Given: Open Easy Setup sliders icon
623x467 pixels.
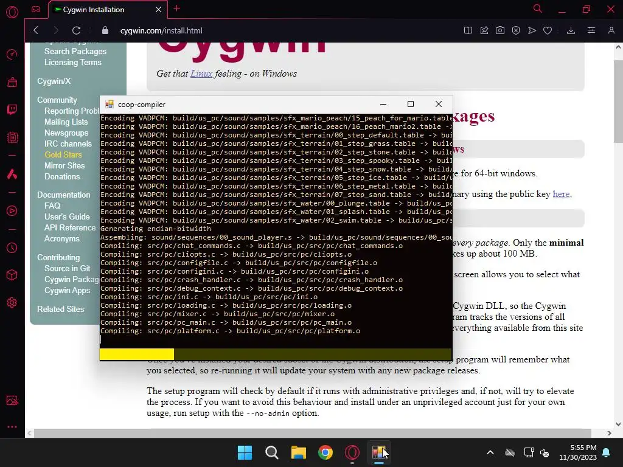Looking at the screenshot, I should click(591, 30).
